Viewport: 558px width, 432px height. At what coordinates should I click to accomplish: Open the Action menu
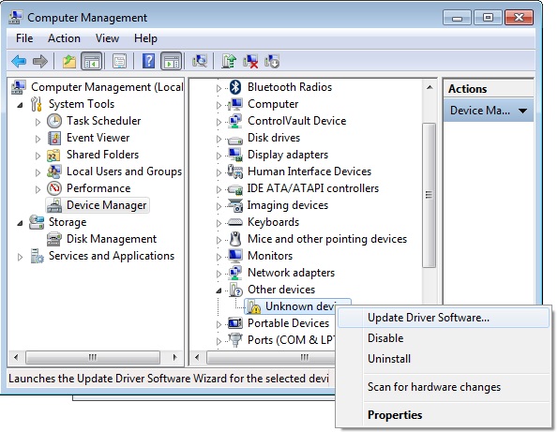pos(64,38)
